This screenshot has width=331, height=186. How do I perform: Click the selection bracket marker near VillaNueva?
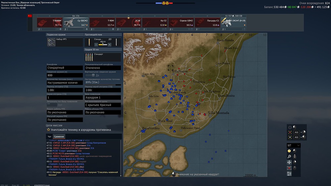pyautogui.click(x=170, y=68)
